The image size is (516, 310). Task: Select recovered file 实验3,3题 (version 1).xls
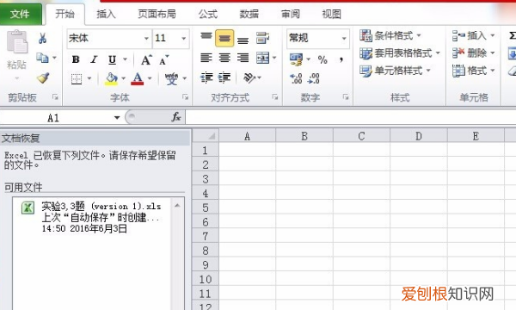coord(92,217)
